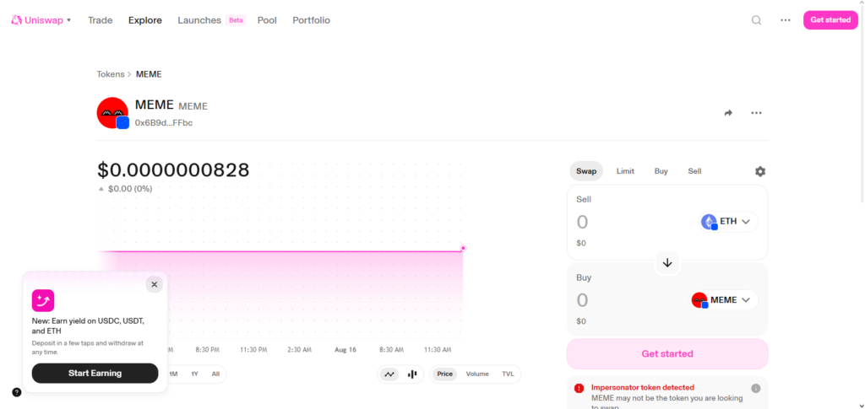
Task: Switch to the Limit tab
Action: point(625,171)
